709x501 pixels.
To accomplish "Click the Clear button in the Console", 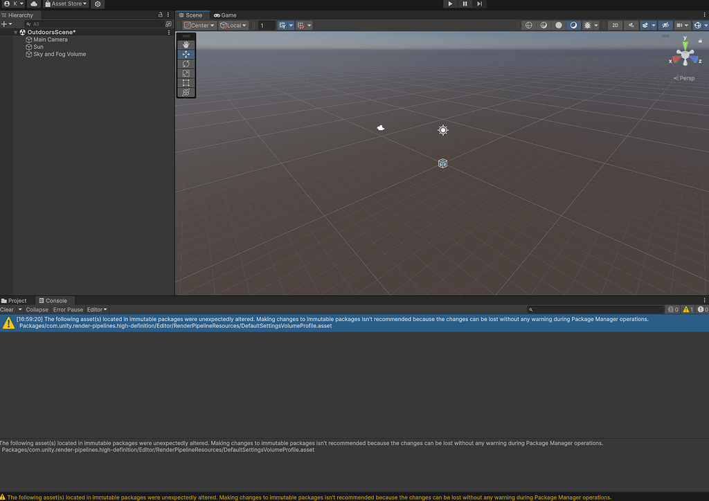I will [8, 309].
